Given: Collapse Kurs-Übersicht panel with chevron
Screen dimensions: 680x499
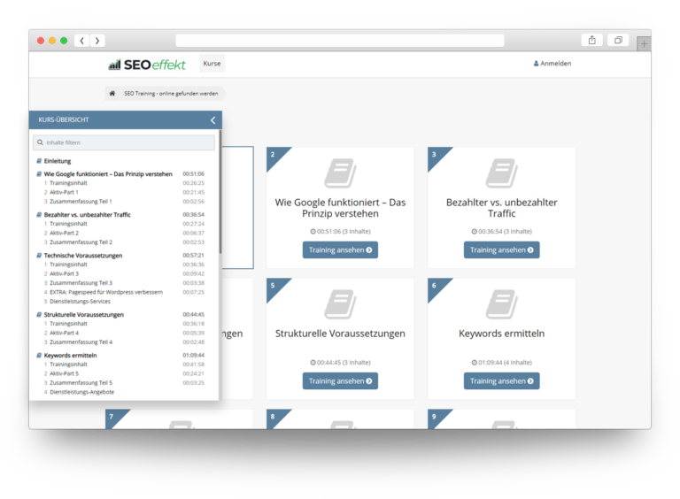Looking at the screenshot, I should (212, 120).
